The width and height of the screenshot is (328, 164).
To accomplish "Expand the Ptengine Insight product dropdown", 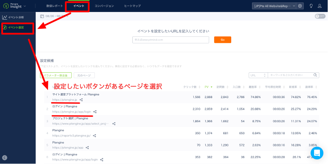I will point(25,6).
